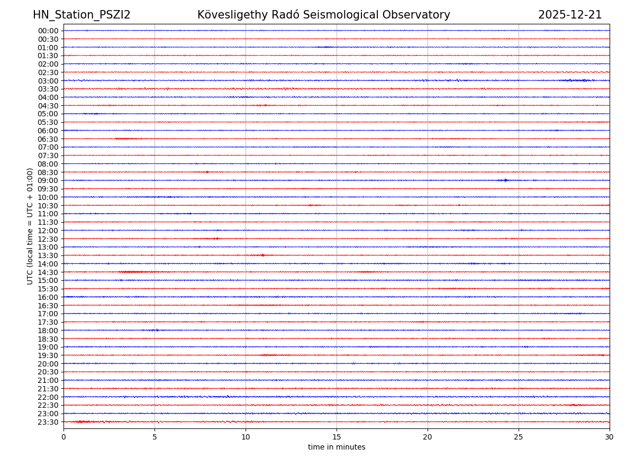The height and width of the screenshot is (476, 635).
Task: Click the HN_Station_PSZI2 station title
Action: tap(81, 15)
